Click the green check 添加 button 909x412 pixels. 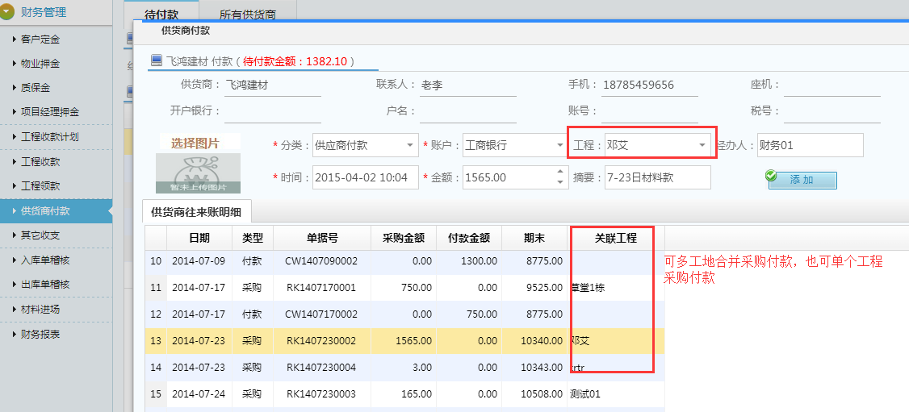click(x=802, y=180)
